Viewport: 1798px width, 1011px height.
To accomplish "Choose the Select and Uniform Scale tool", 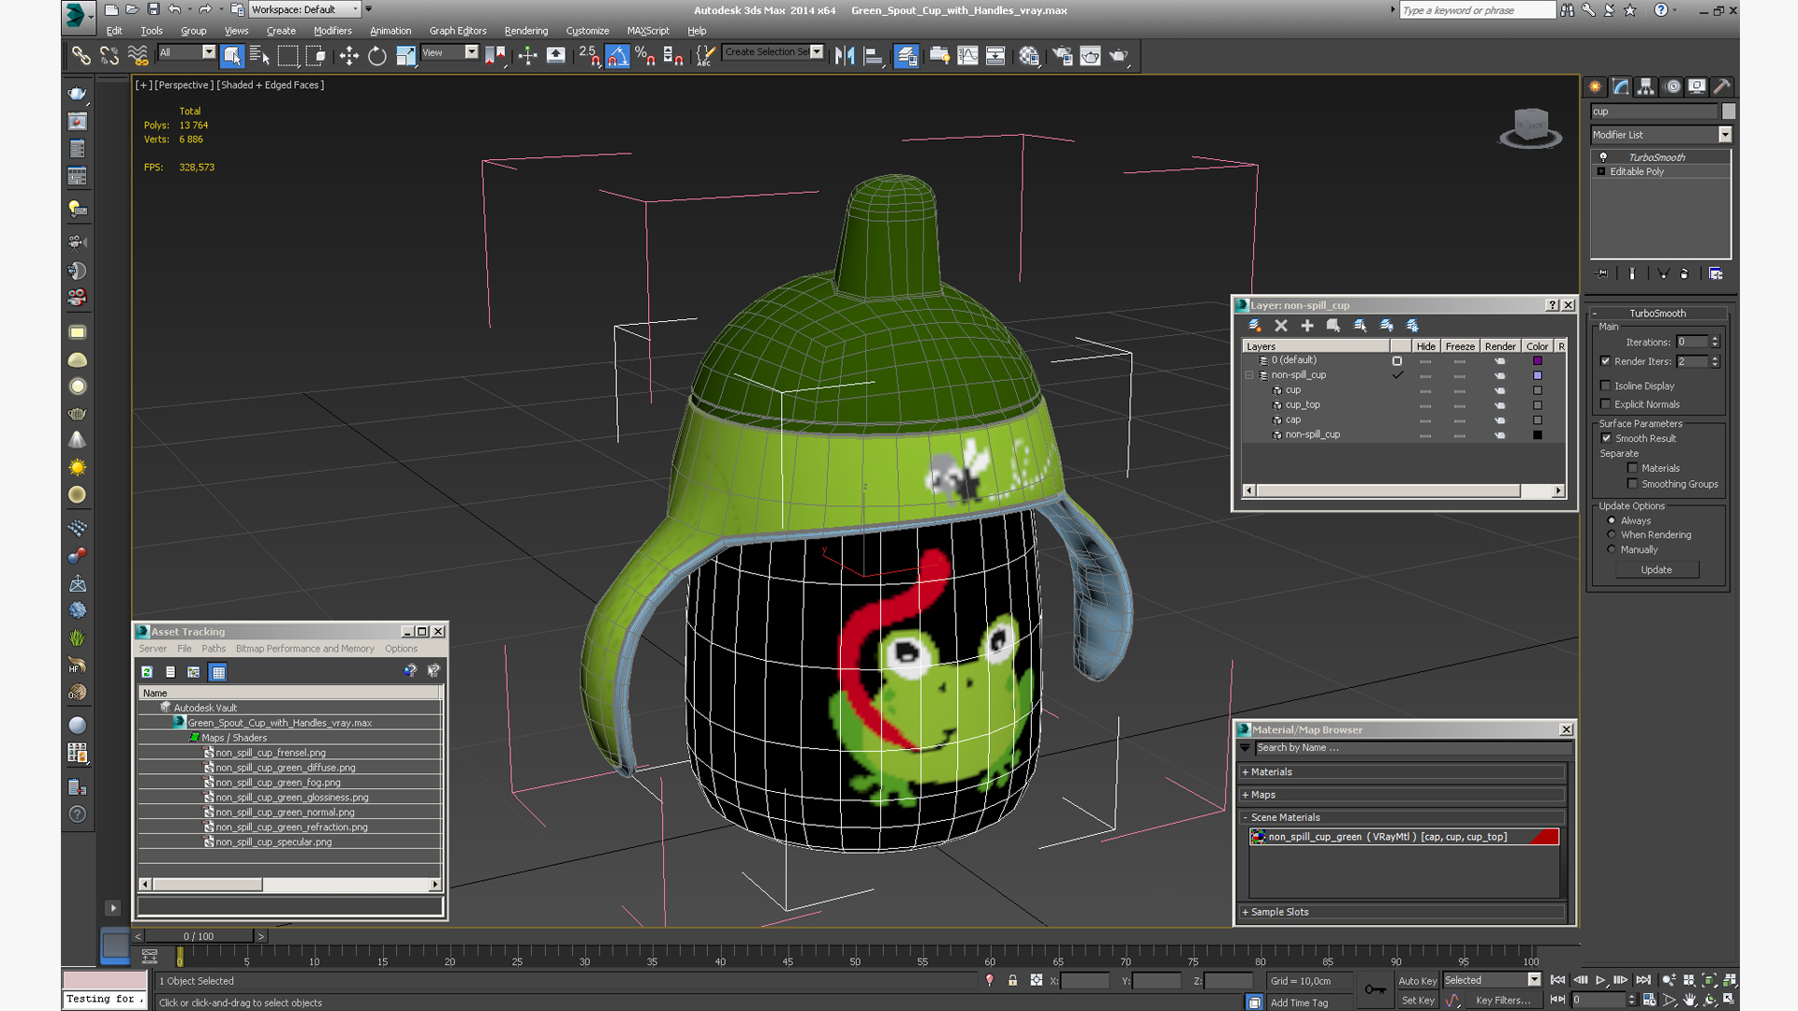I will pyautogui.click(x=405, y=56).
